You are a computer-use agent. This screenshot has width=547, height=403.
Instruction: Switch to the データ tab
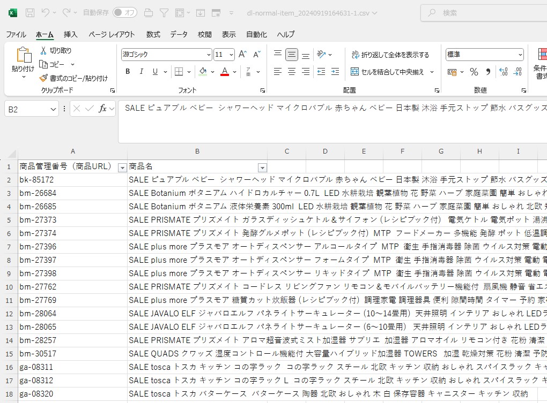point(179,34)
